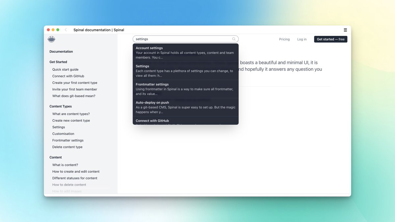Open What is content? page
The width and height of the screenshot is (395, 222).
pos(65,165)
